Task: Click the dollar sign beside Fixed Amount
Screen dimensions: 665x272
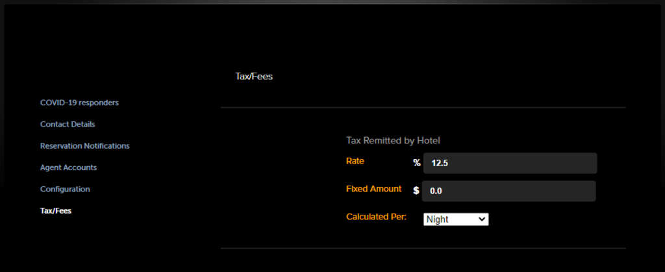Action: click(x=416, y=191)
